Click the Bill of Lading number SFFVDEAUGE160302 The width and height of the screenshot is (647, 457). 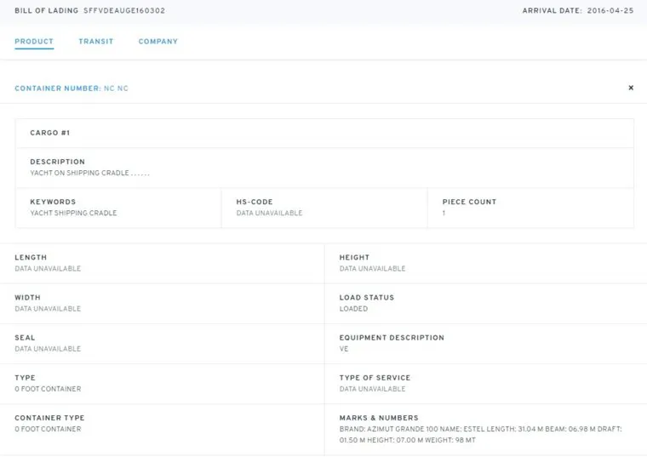(124, 11)
